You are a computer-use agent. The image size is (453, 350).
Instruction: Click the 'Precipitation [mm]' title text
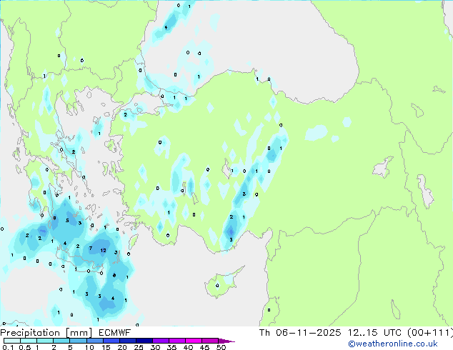pyautogui.click(x=46, y=333)
